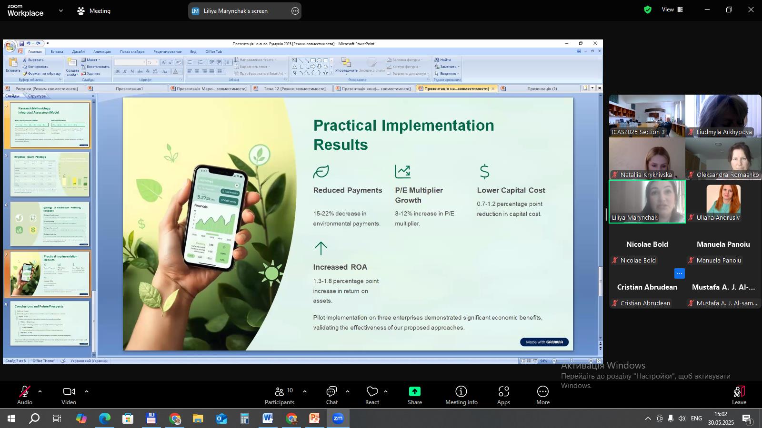Click the Undo arrow in PowerPoint toolbar
The image size is (762, 428).
click(x=29, y=43)
